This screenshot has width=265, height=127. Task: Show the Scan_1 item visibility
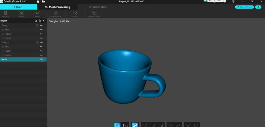tap(41, 26)
